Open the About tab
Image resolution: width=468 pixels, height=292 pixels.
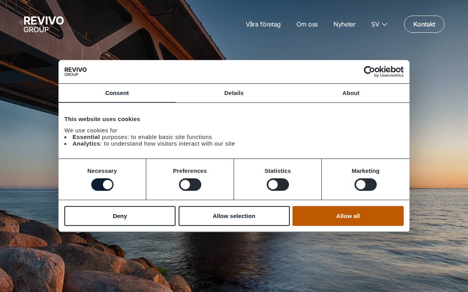click(x=351, y=93)
